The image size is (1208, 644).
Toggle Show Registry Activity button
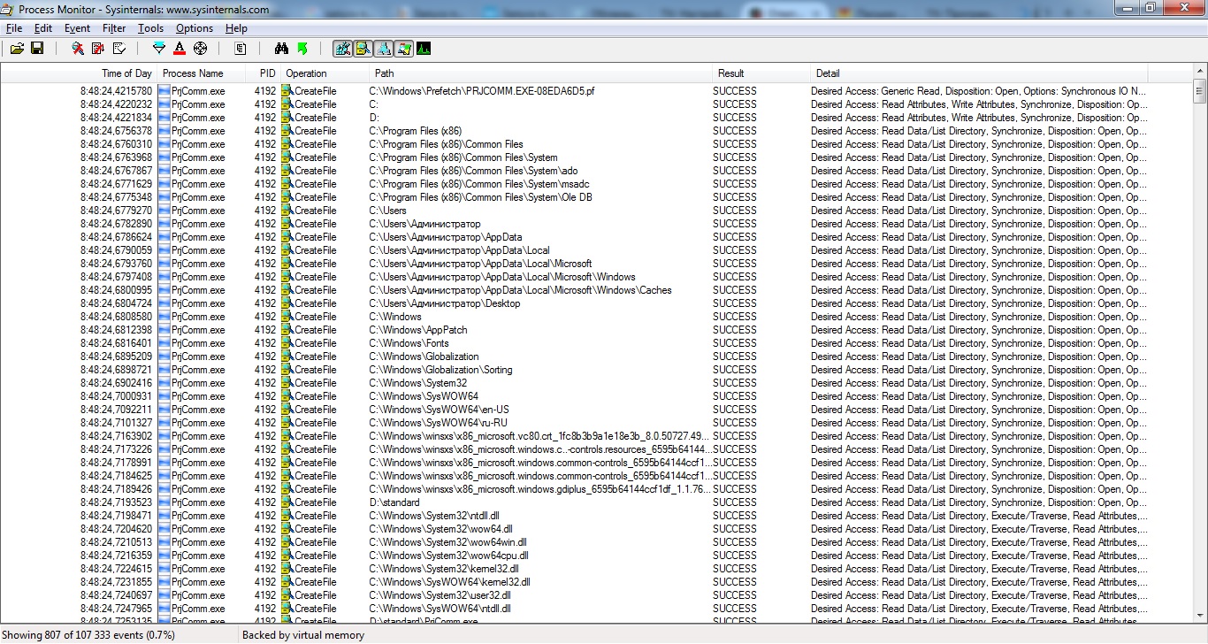point(342,49)
